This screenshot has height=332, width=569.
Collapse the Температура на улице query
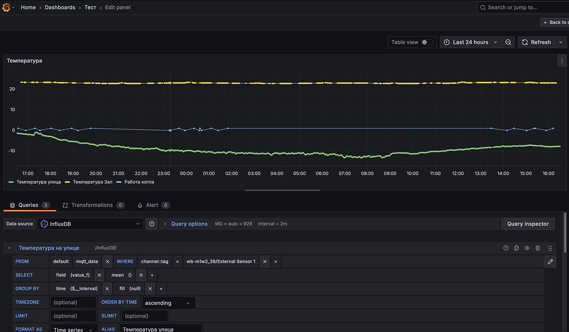(8, 248)
